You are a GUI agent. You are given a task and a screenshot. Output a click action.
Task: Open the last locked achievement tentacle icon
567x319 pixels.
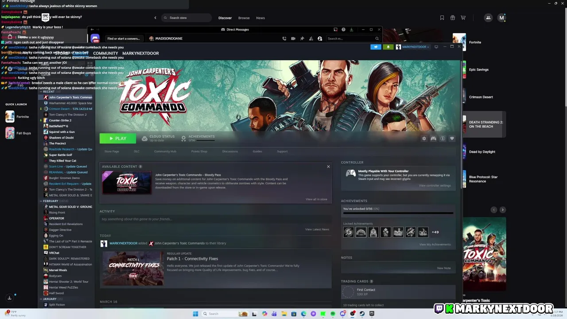[423, 232]
